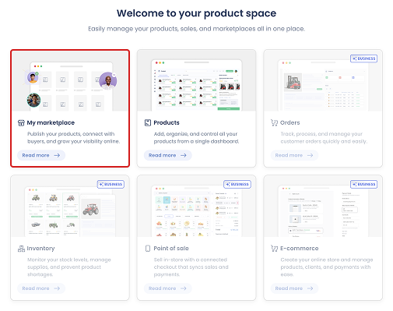Click the Inventory boxes icon

click(21, 249)
